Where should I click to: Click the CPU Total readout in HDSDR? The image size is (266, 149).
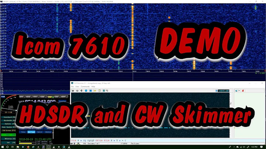[45, 143]
